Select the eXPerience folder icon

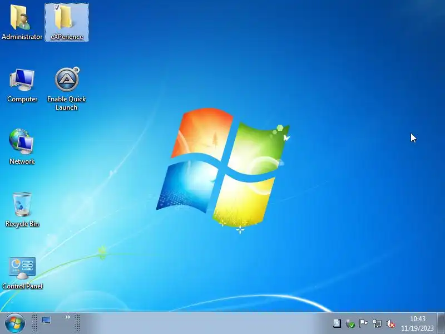coord(66,22)
